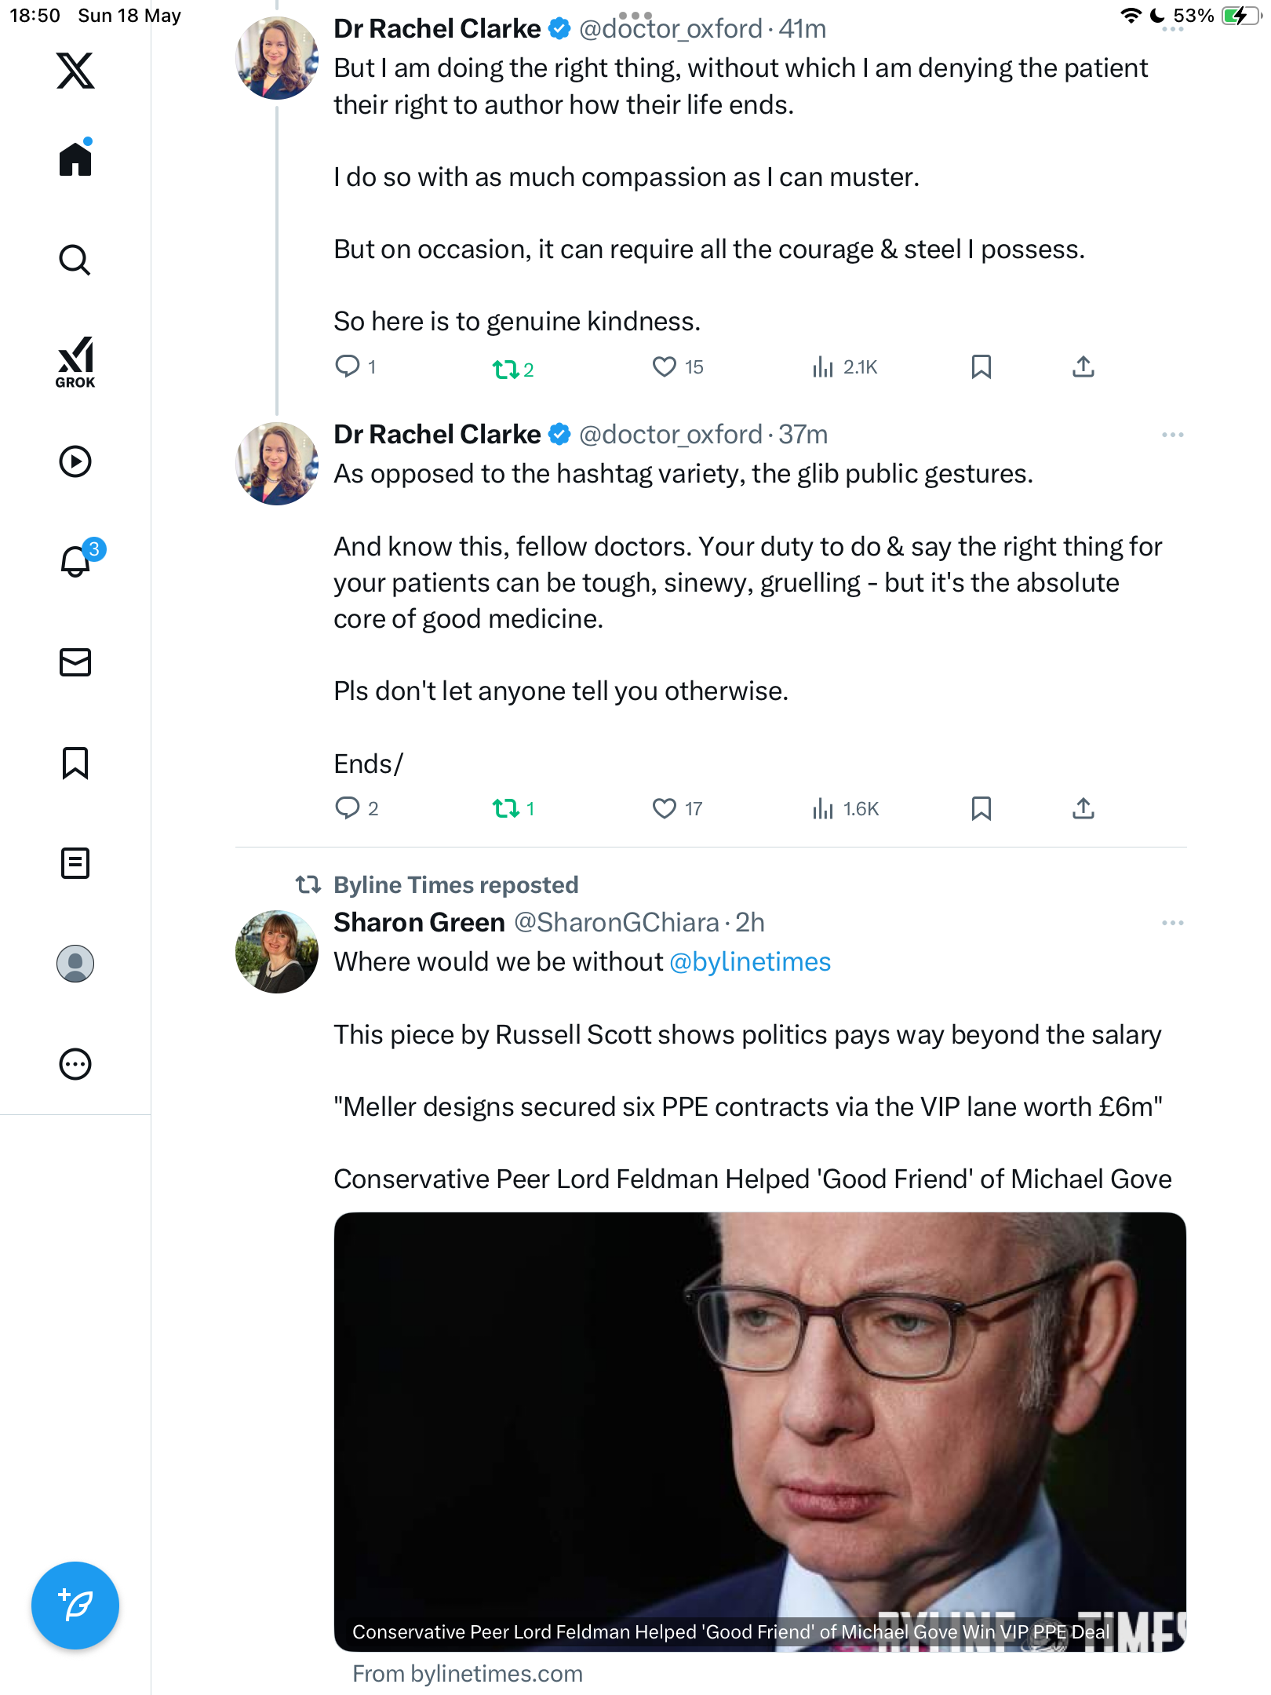The height and width of the screenshot is (1695, 1271).
Task: Open more options on Sharon Green's tweet
Action: 1173,923
